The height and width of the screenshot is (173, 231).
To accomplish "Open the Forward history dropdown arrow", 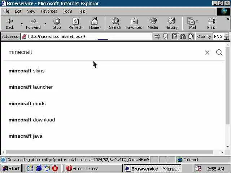I will 45,23.
